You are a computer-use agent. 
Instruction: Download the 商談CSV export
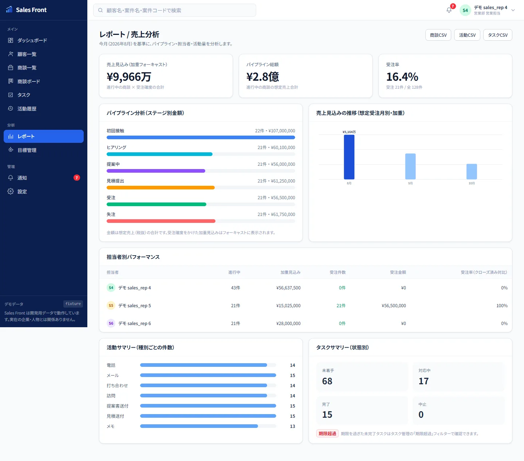coord(438,35)
